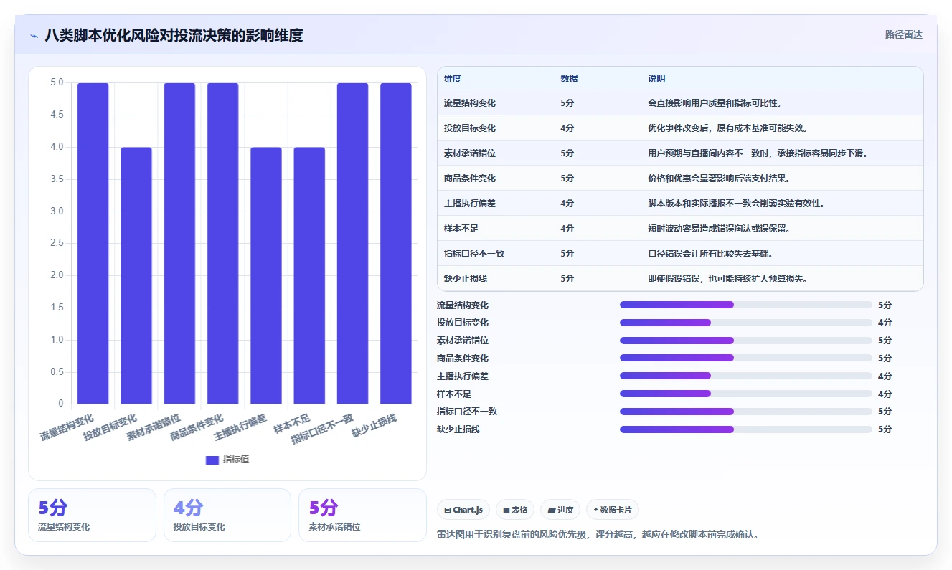Click the 维度 column header
Screen dimensions: 952x570
[453, 78]
